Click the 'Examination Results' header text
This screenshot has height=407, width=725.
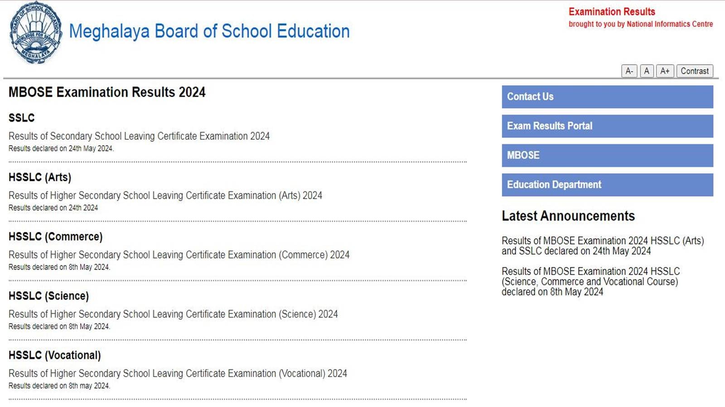click(x=612, y=11)
